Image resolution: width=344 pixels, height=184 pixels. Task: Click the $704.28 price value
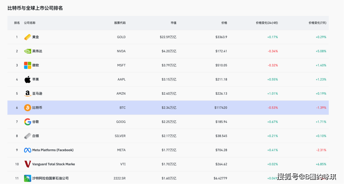click(x=221, y=150)
